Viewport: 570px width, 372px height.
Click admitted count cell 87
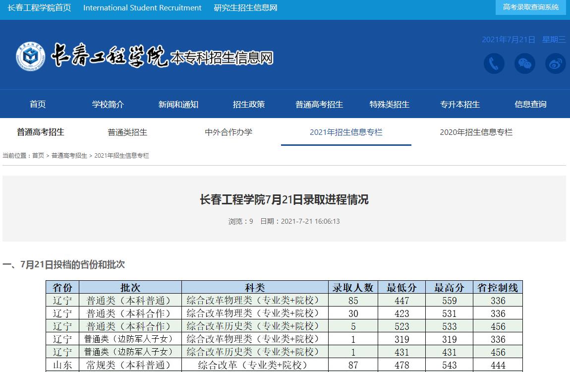(x=353, y=365)
